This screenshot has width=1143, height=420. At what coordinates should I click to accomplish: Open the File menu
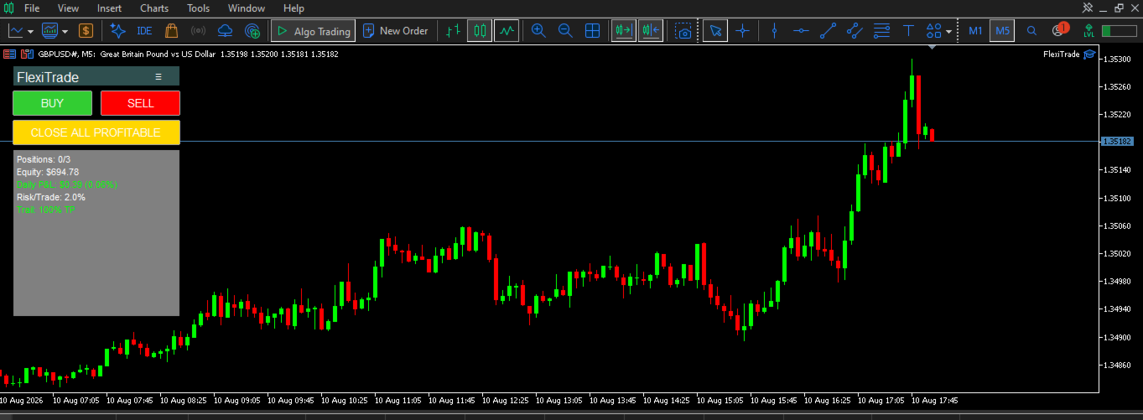32,8
